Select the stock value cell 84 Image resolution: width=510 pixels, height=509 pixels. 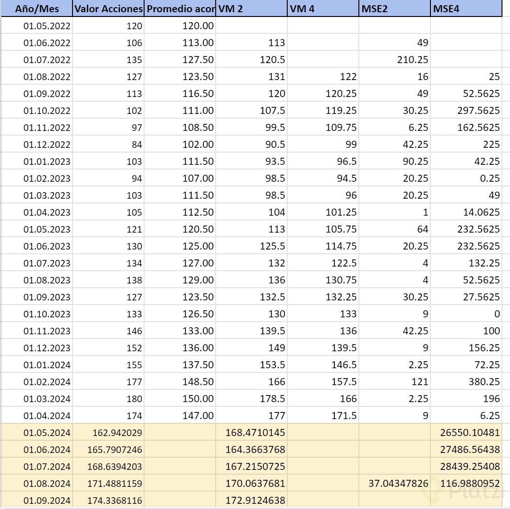click(108, 145)
